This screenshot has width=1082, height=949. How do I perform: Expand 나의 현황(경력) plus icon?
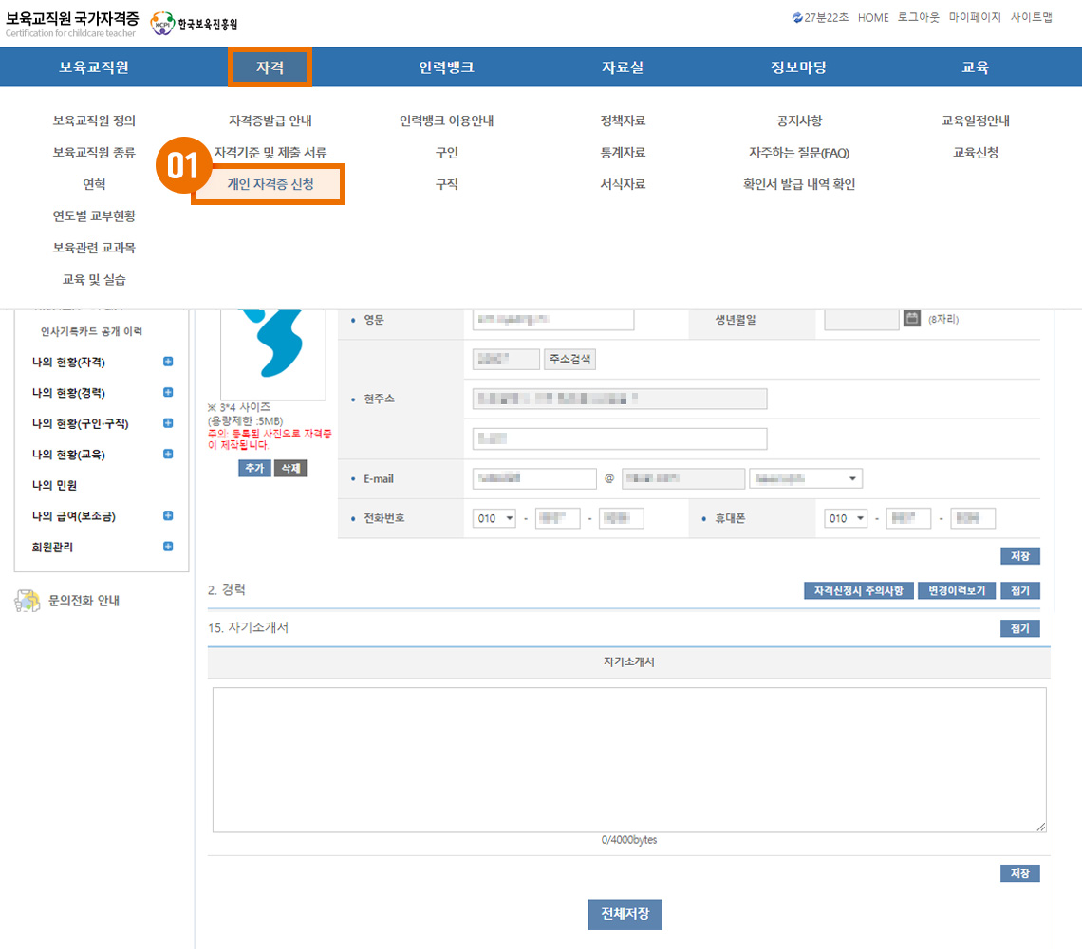click(168, 392)
